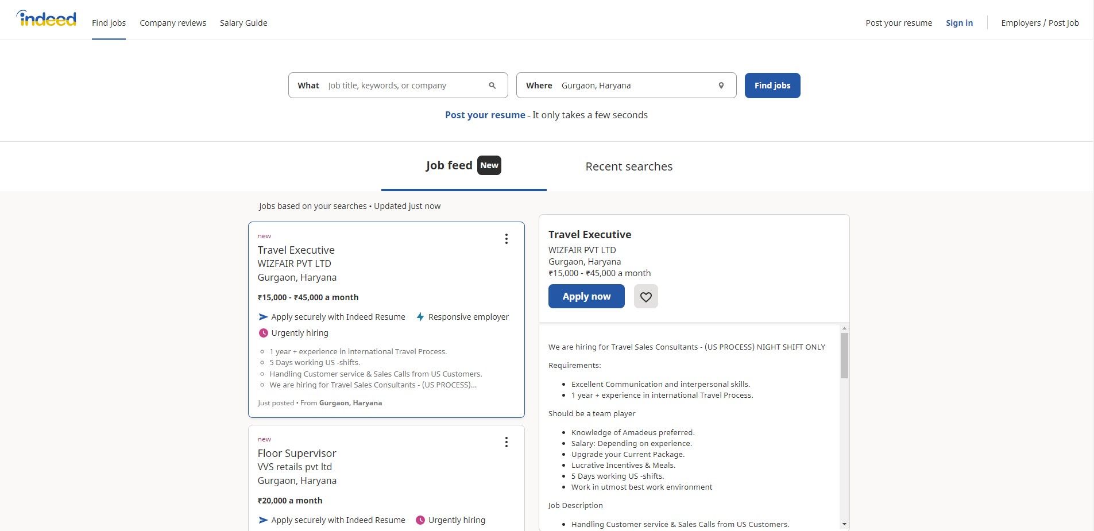The height and width of the screenshot is (531, 1094).
Task: Click the job details scrollbar thumb
Action: point(844,356)
